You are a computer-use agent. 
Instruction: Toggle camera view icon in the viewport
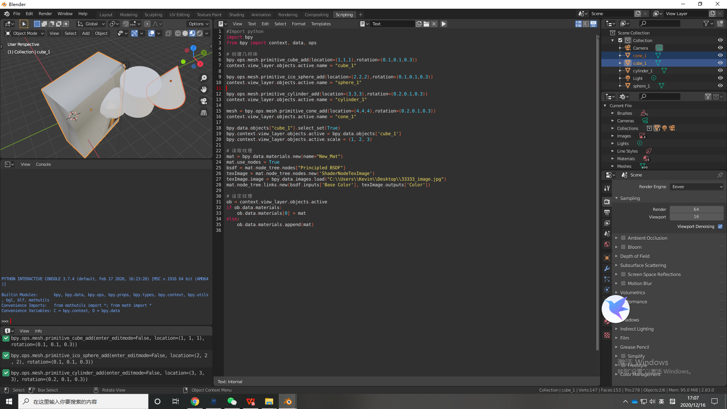[x=204, y=101]
